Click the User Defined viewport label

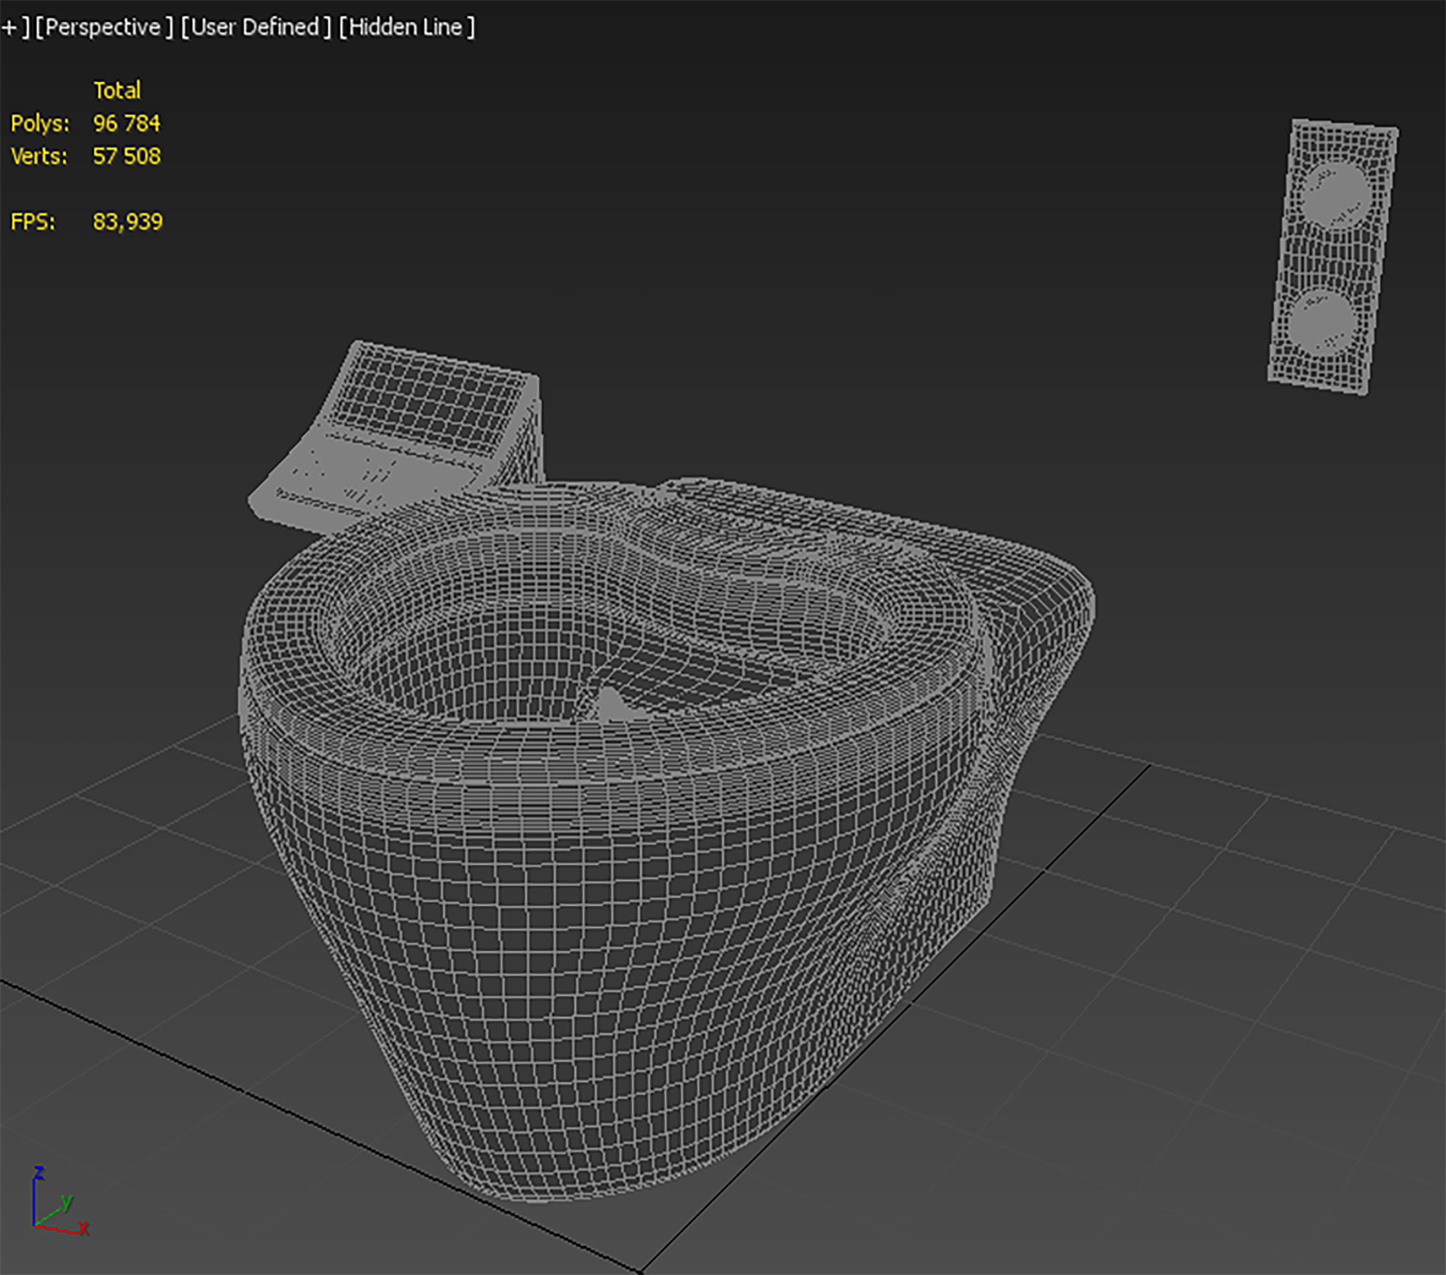point(256,28)
